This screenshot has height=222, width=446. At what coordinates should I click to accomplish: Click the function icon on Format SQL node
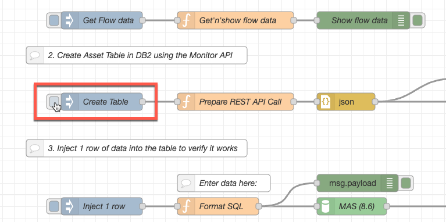[186, 206]
